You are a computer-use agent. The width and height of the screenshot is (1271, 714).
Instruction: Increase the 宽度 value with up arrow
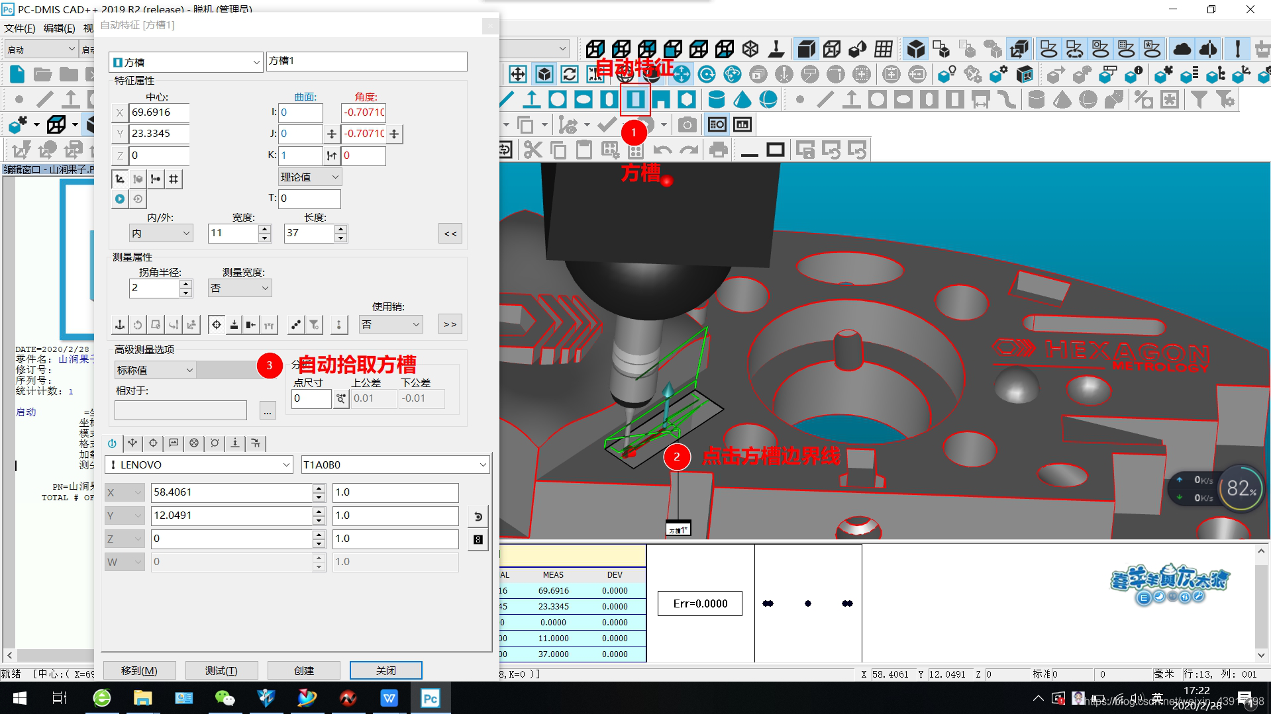[x=265, y=229]
